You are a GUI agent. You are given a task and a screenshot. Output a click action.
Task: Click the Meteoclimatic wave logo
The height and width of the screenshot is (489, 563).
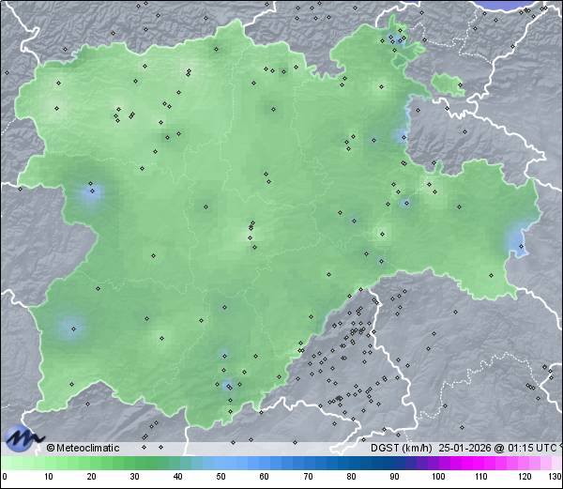[23, 437]
